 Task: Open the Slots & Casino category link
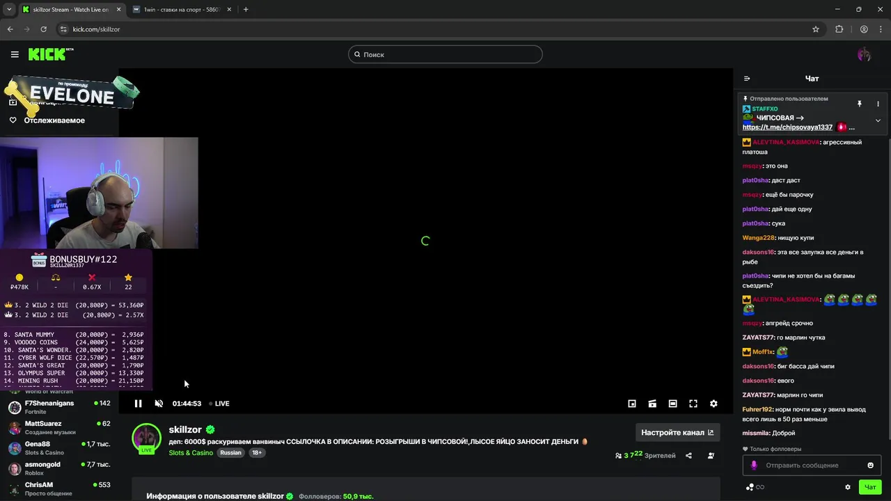[x=191, y=453]
